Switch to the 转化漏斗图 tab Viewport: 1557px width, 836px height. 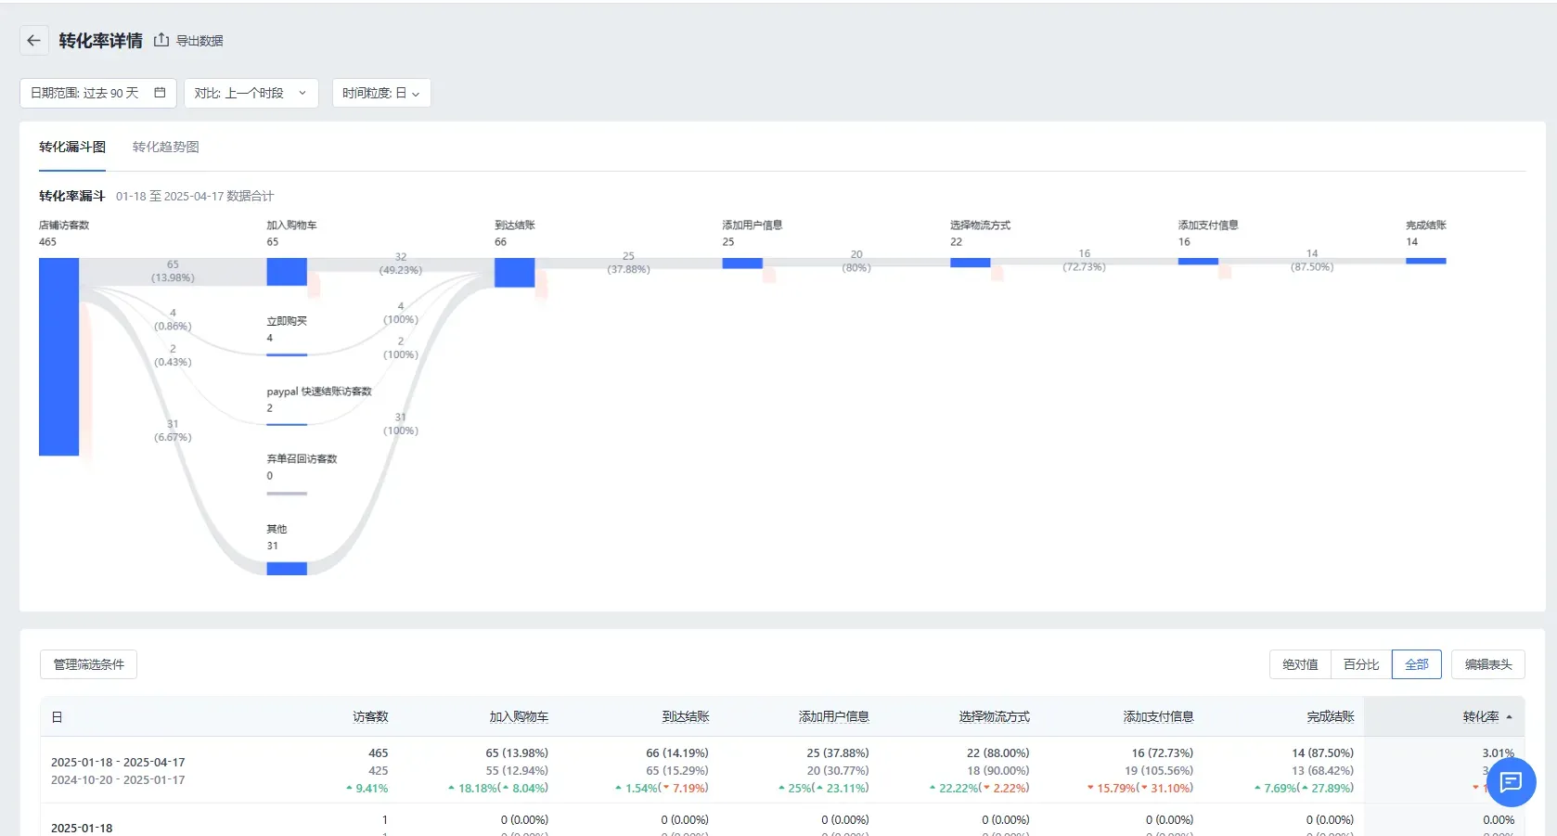[x=72, y=147]
